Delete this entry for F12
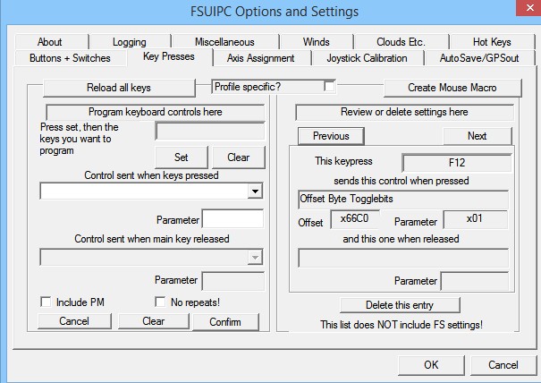Screen dimensions: 541x383 tap(400, 304)
